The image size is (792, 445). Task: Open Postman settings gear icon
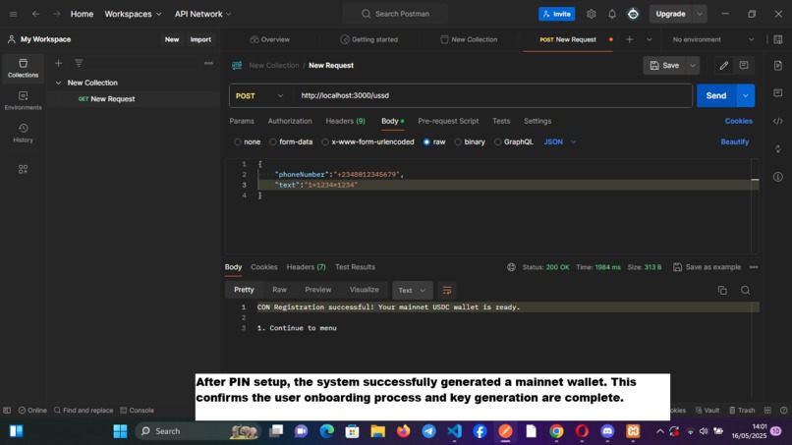591,14
